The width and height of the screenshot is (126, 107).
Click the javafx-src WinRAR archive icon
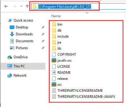click(54, 60)
